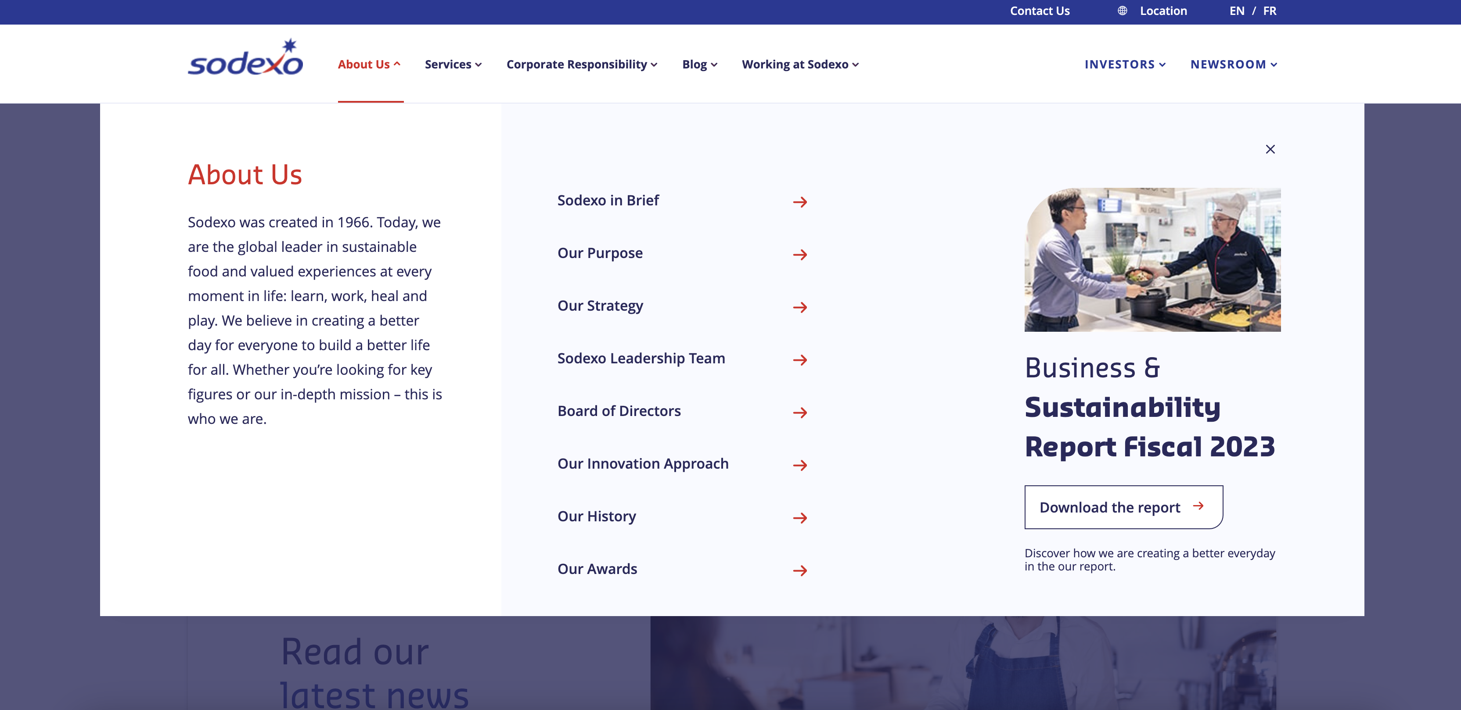Screen dimensions: 1461x710
Task: Click the arrow next to Sodexo Leadership Team
Action: pyautogui.click(x=800, y=360)
